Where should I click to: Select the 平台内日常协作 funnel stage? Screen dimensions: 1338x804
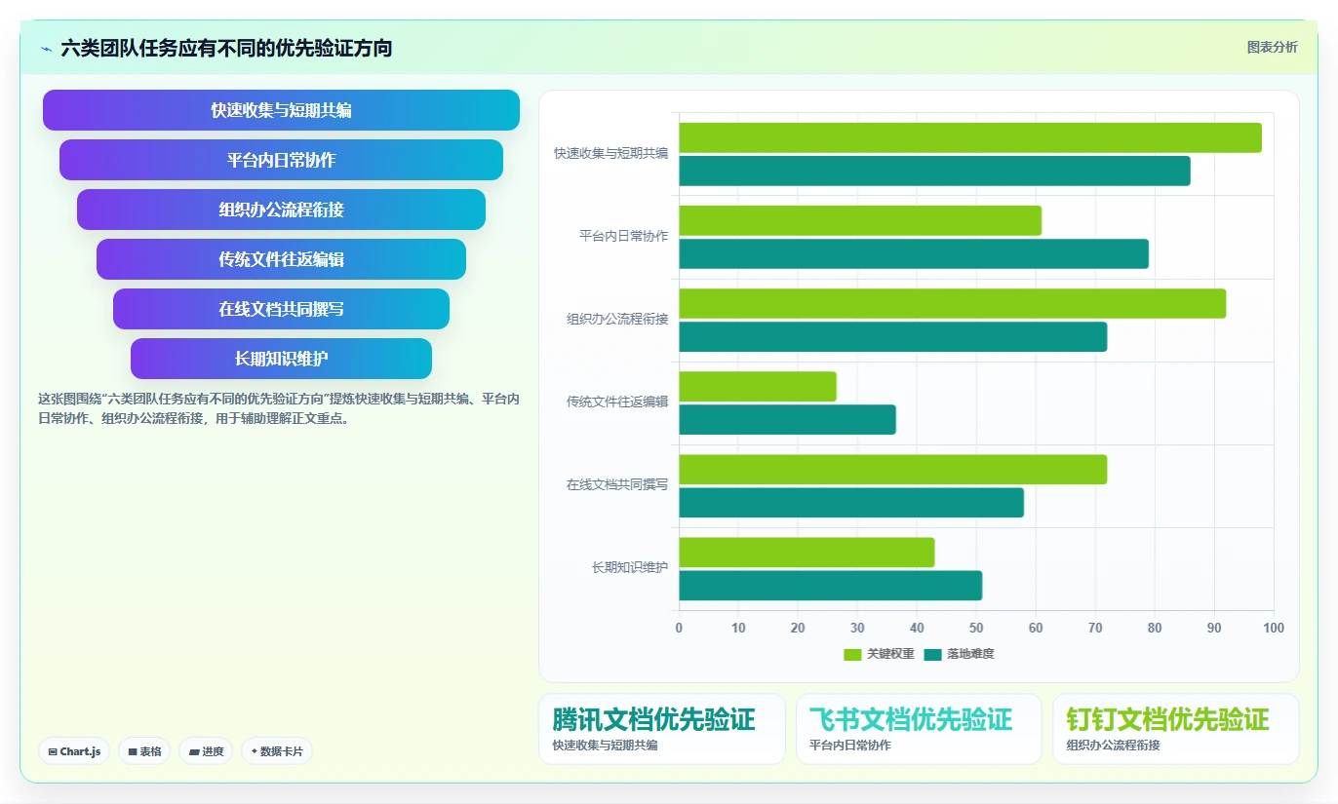tap(281, 160)
